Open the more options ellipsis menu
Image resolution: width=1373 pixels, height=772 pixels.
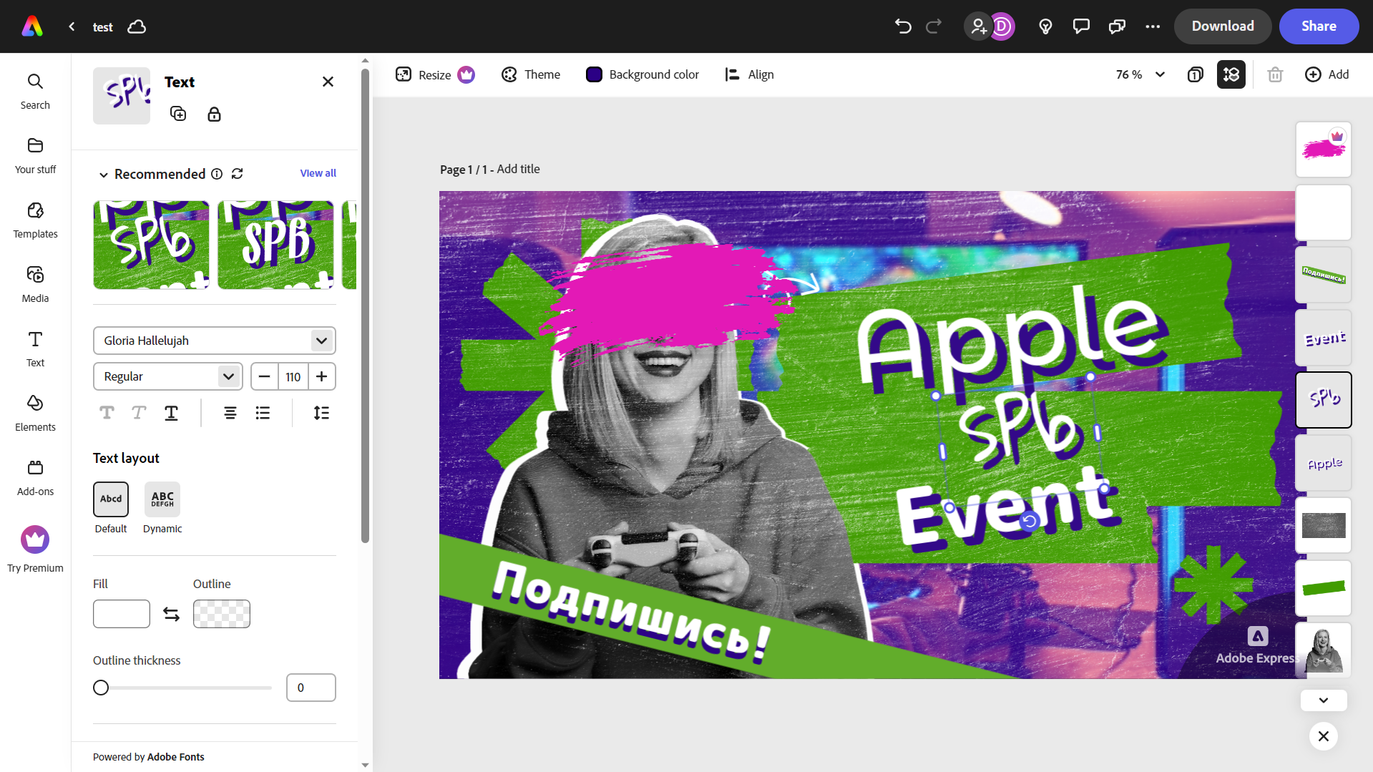click(1153, 26)
